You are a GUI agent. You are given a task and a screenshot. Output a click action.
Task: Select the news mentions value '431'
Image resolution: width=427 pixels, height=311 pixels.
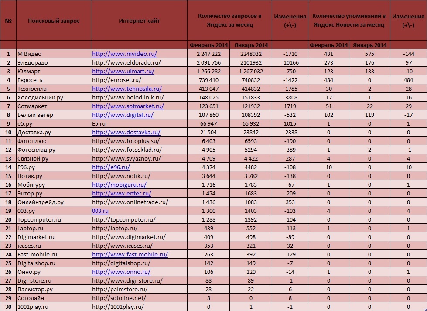point(329,54)
